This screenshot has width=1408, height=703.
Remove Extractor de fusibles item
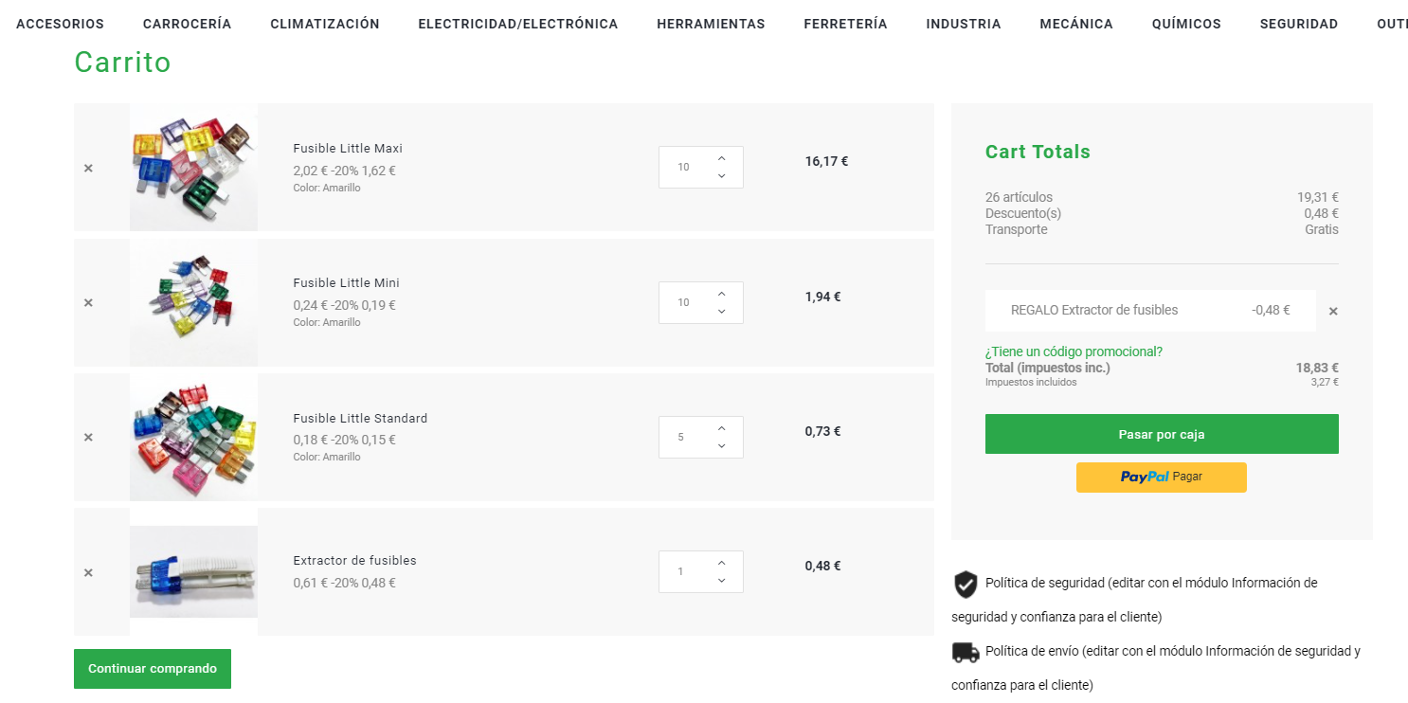tap(88, 573)
